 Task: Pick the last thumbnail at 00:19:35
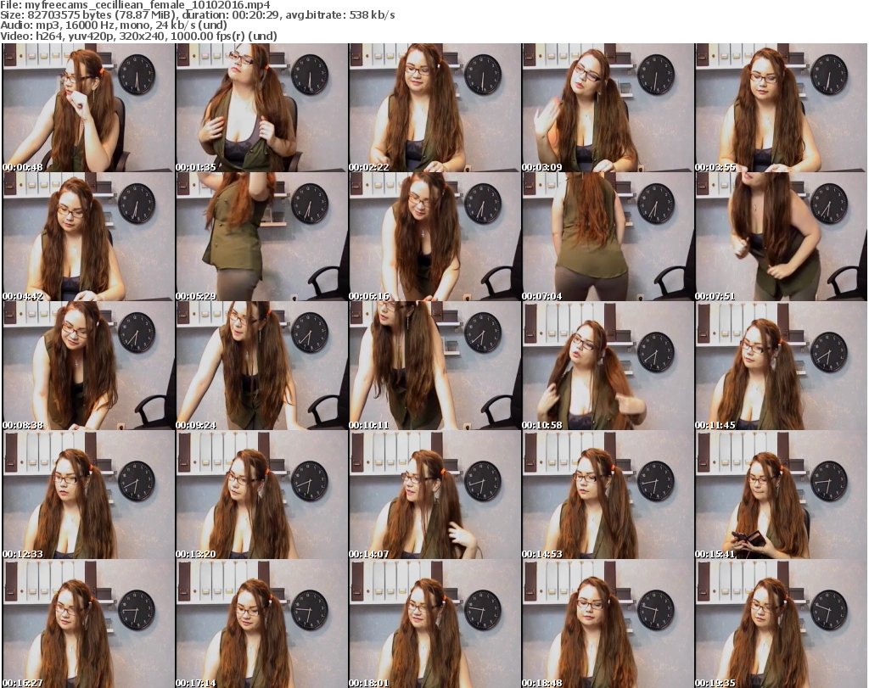point(781,624)
